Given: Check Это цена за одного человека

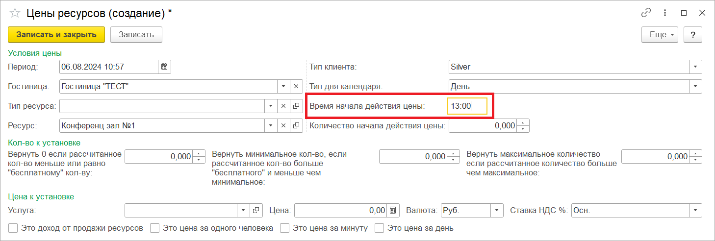Looking at the screenshot, I should coord(155,228).
